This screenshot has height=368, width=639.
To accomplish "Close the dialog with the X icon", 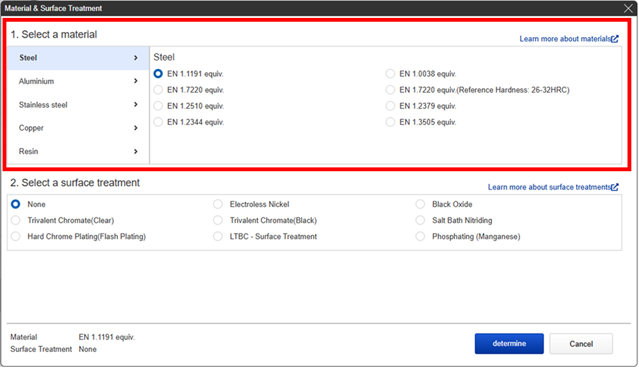I will (x=628, y=8).
